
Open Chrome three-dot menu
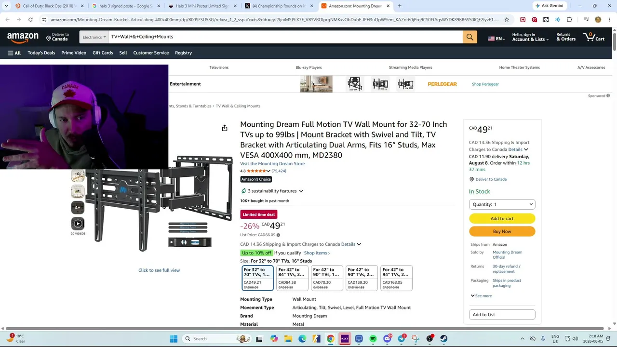pos(609,20)
